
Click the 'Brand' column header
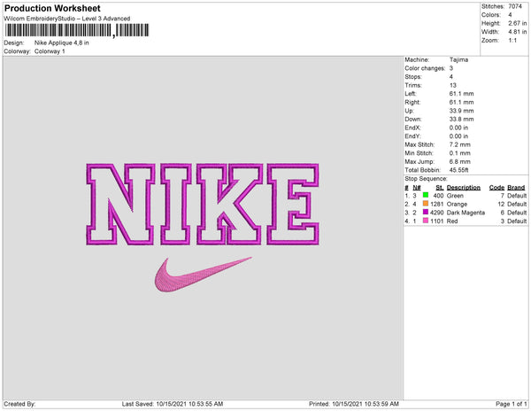point(516,188)
